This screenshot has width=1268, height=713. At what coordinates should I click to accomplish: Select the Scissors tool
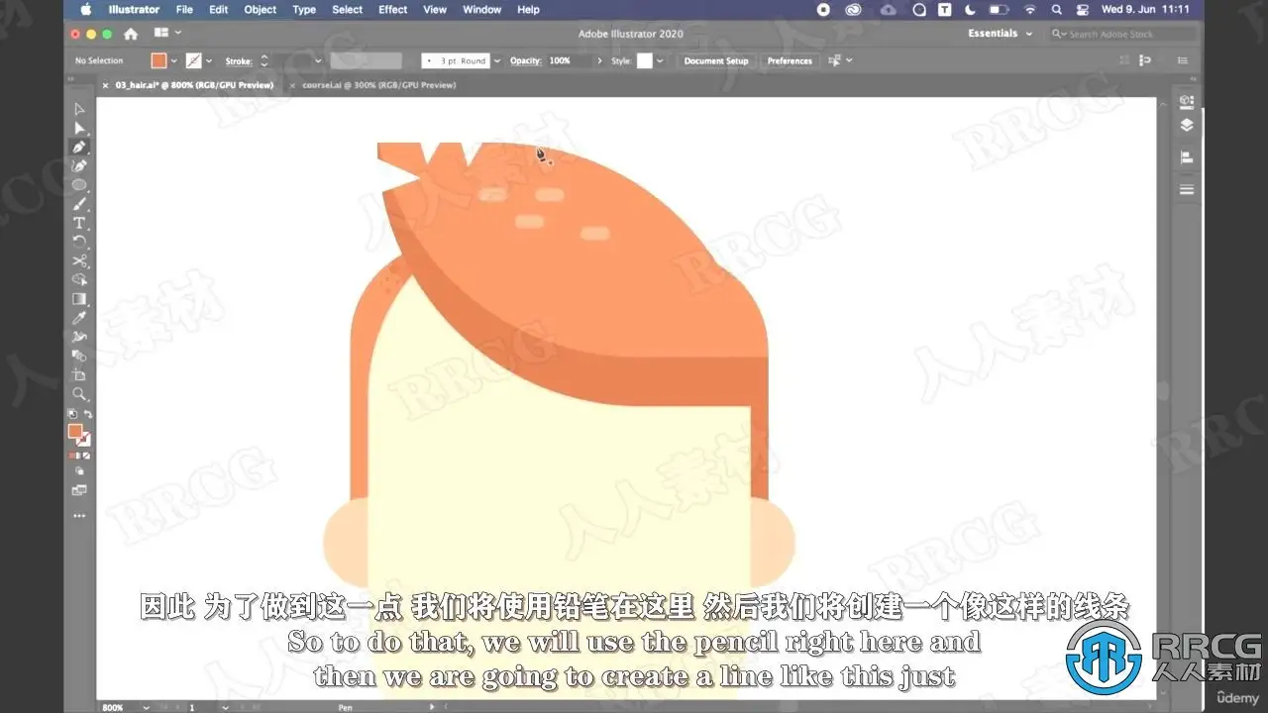tap(79, 260)
